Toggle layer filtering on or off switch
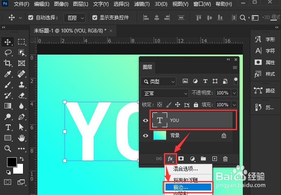 (236, 81)
